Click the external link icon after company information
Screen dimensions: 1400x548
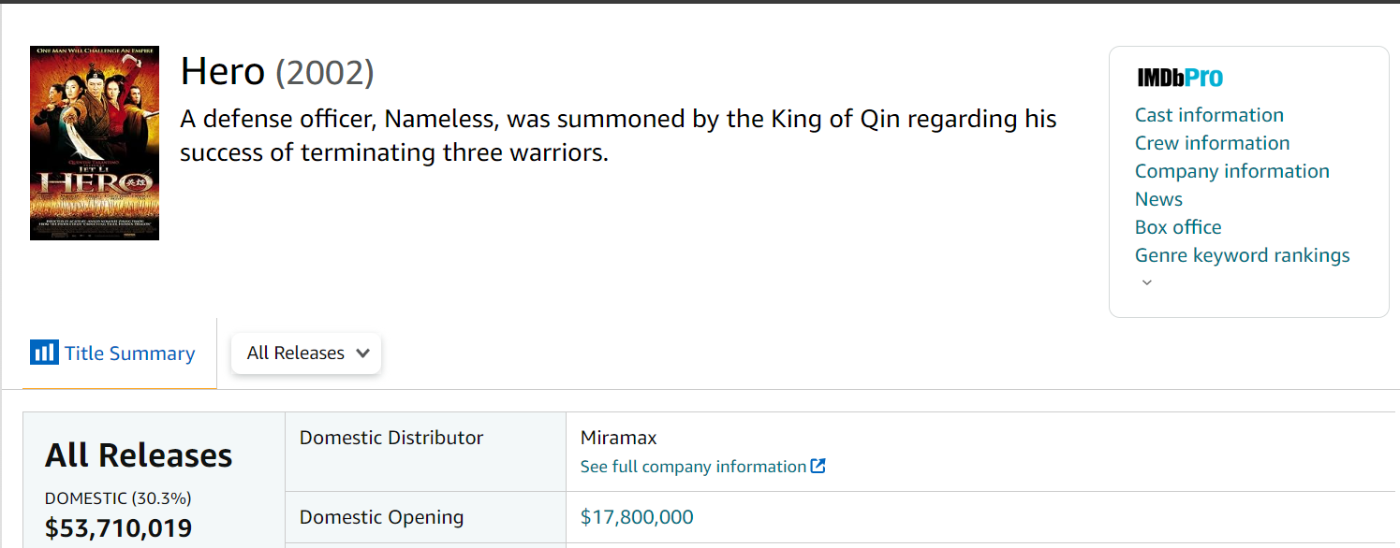[818, 466]
